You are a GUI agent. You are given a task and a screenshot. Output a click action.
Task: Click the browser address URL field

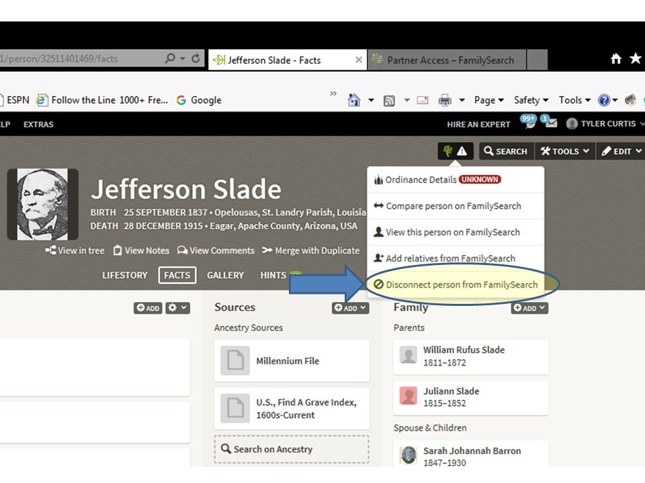(80, 59)
